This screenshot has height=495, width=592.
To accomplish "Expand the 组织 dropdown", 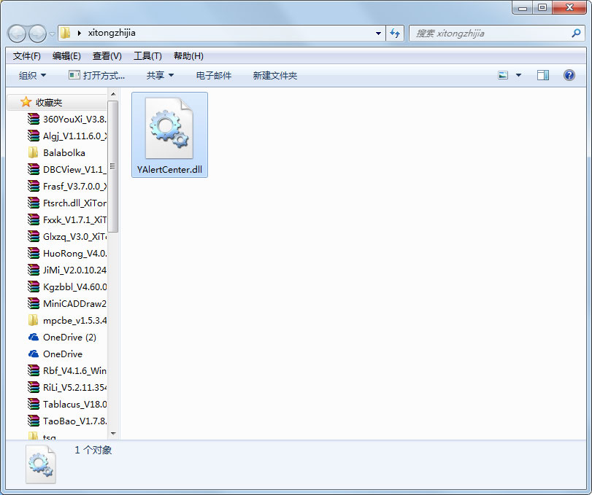I will (32, 75).
